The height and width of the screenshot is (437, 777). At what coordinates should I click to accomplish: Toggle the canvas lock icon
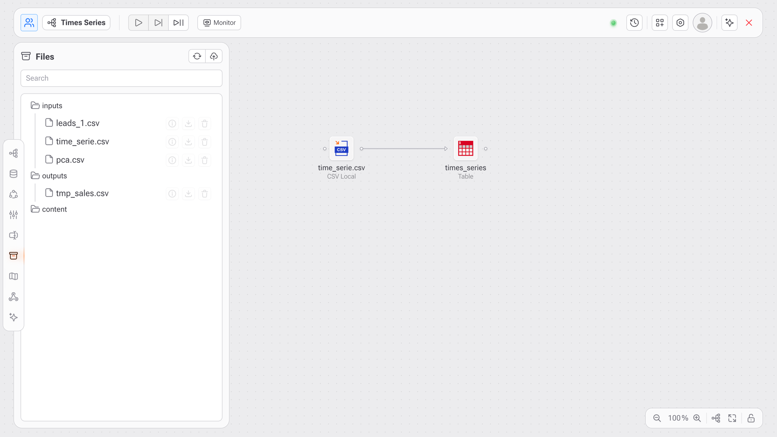point(751,418)
